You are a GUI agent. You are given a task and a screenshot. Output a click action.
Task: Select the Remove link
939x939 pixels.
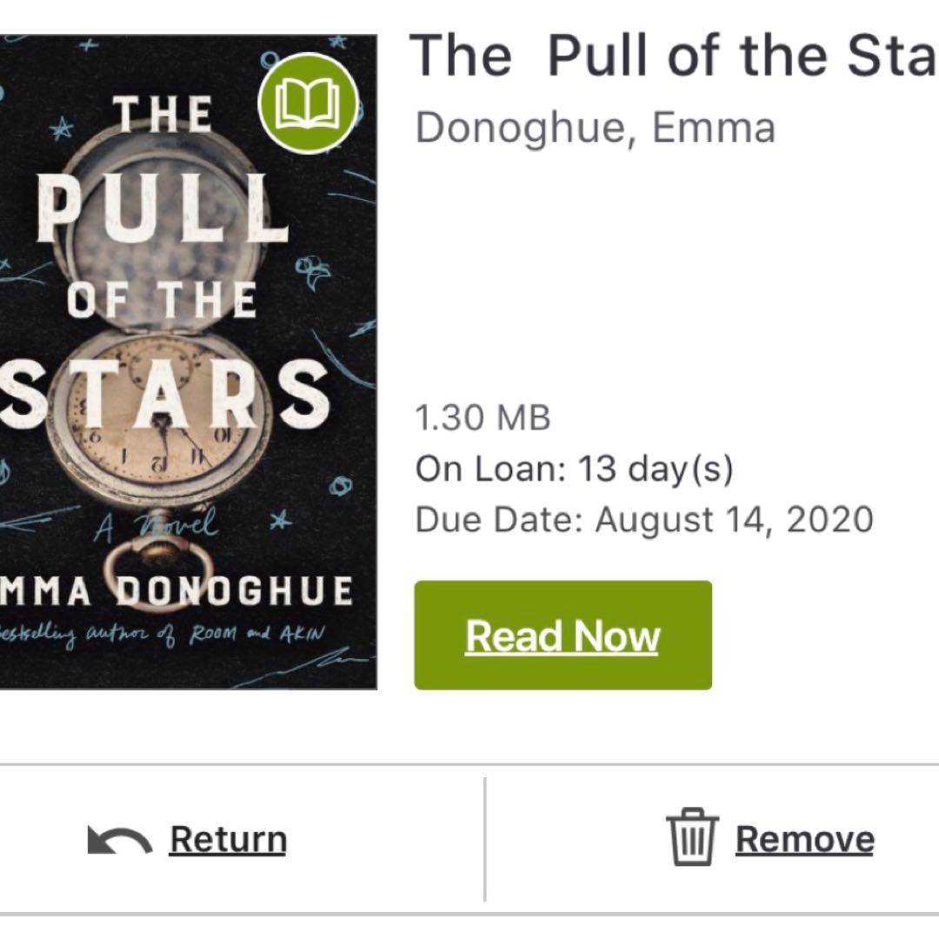804,840
